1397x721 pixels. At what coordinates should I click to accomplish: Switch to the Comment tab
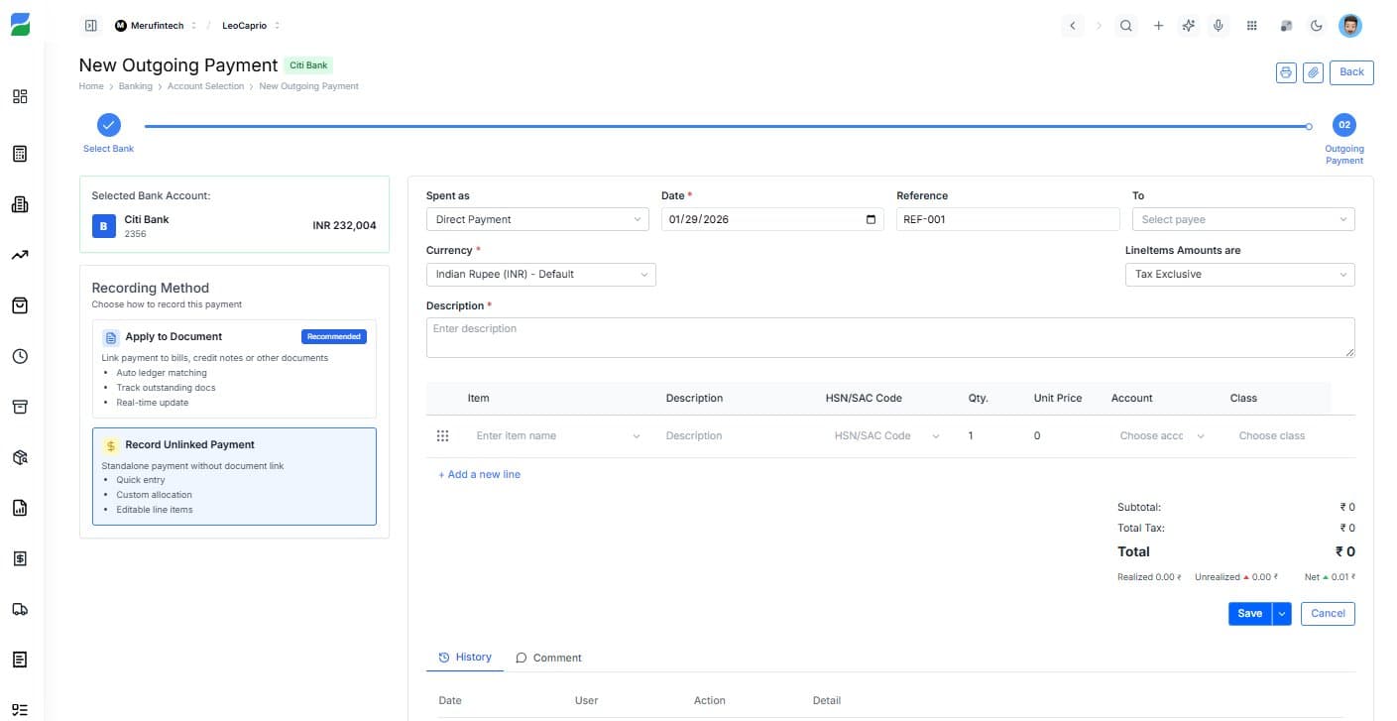click(548, 657)
